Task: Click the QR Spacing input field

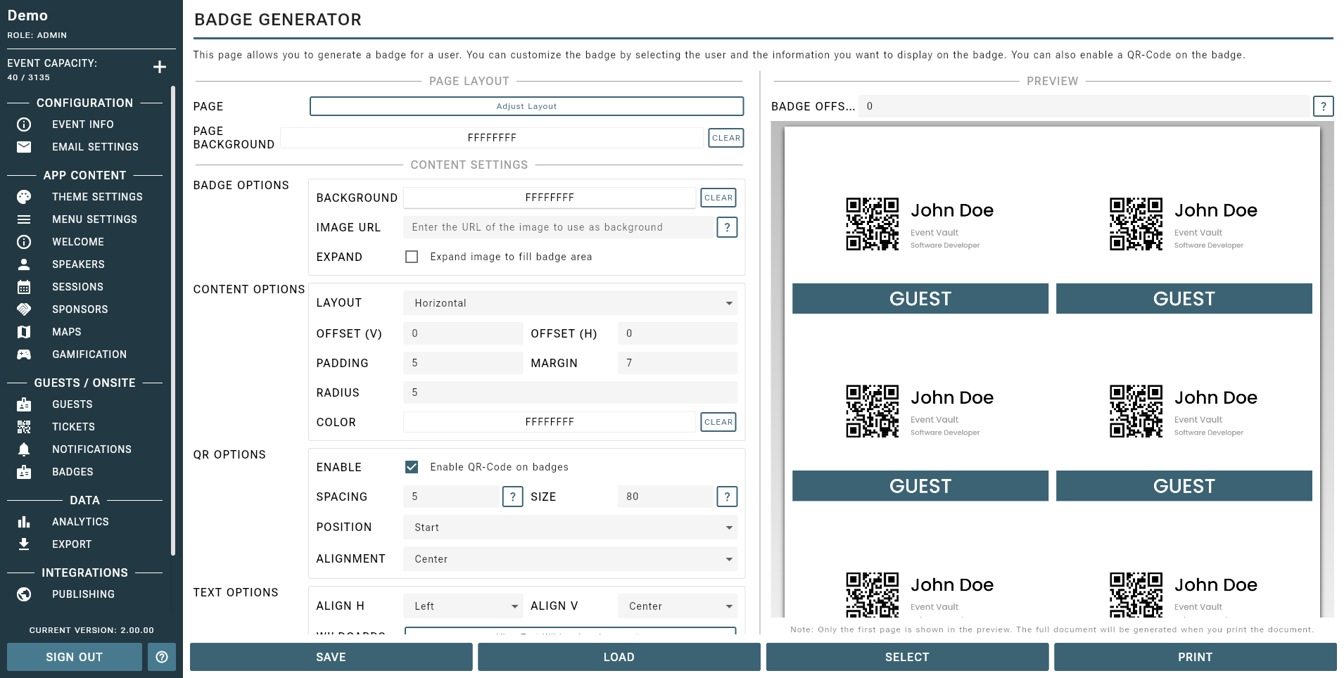Action: click(451, 497)
